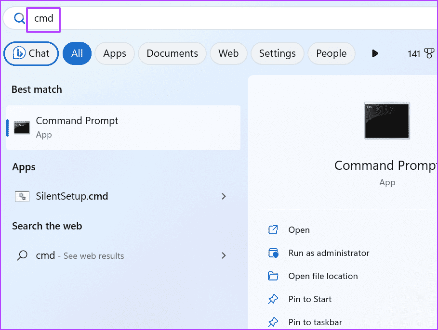Click the SilentSetup.cmd file icon
The image size is (438, 330).
point(22,196)
